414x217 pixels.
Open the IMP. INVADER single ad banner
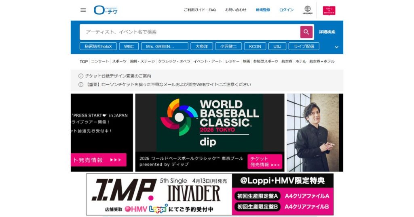pos(210,194)
